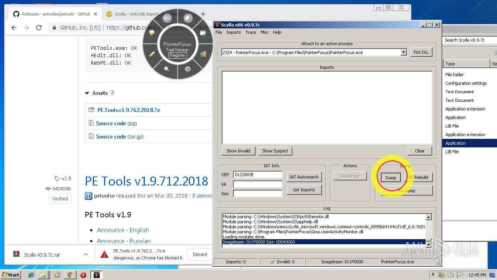Click the Explorer search box
This screenshot has height=280, width=497.
tap(470, 40)
